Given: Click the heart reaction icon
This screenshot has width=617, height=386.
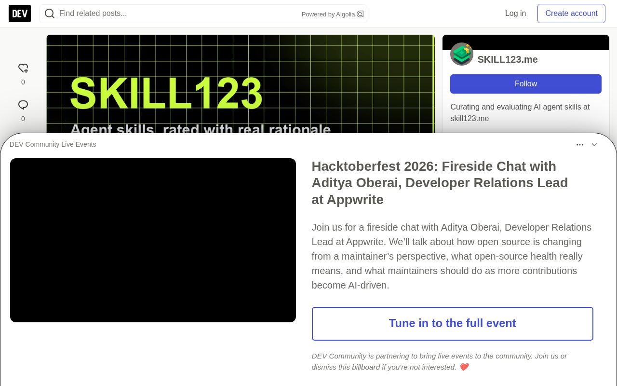Looking at the screenshot, I should 23,69.
